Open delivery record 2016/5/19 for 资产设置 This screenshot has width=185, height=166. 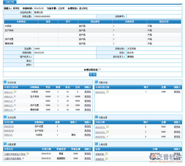point(9,126)
